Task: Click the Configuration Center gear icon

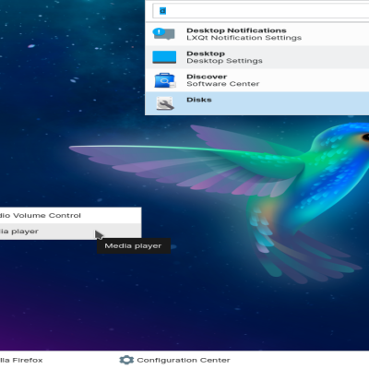Action: [126, 360]
